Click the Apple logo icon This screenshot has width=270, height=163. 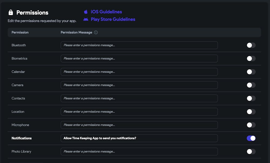click(x=86, y=12)
